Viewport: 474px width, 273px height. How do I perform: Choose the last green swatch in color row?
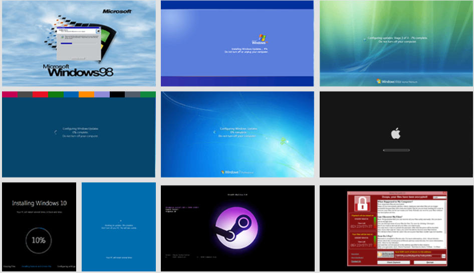(x=148, y=94)
